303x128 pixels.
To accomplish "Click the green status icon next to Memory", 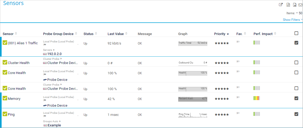I will pos(5,98).
